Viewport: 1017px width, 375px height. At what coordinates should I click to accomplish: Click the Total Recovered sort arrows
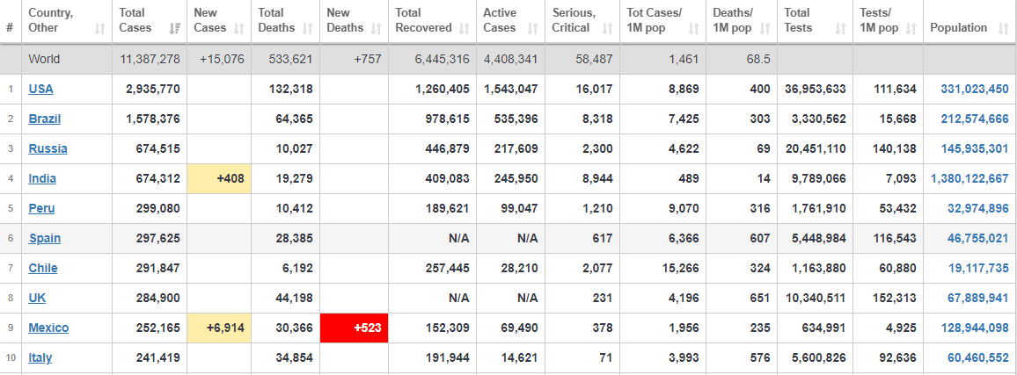pyautogui.click(x=464, y=28)
